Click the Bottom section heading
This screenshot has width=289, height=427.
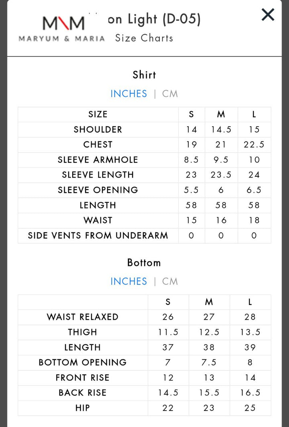144,263
